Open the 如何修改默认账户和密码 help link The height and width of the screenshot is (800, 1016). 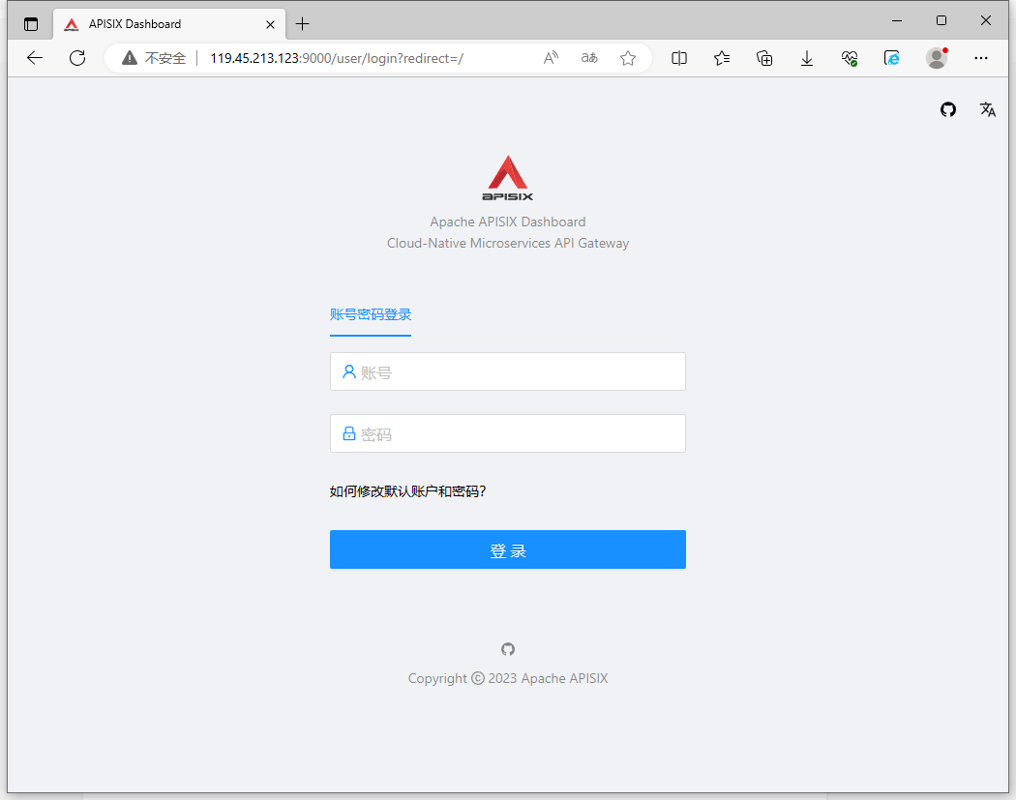[407, 491]
